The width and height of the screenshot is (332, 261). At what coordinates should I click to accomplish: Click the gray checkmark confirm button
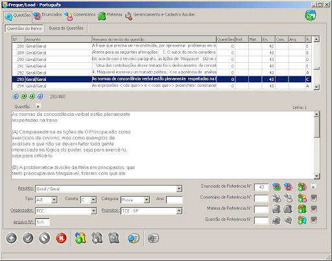(x=28, y=238)
